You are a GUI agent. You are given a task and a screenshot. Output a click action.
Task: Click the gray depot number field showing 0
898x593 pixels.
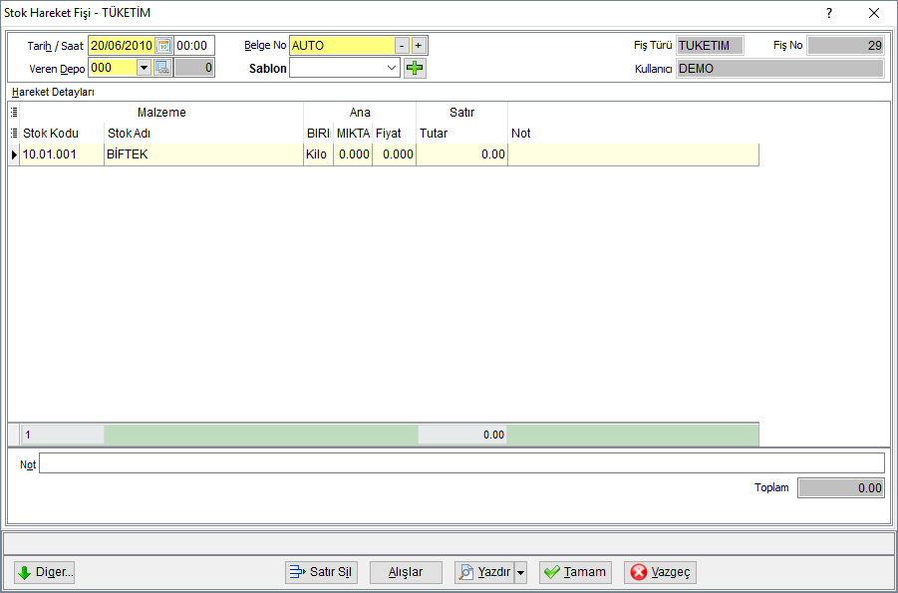point(194,68)
